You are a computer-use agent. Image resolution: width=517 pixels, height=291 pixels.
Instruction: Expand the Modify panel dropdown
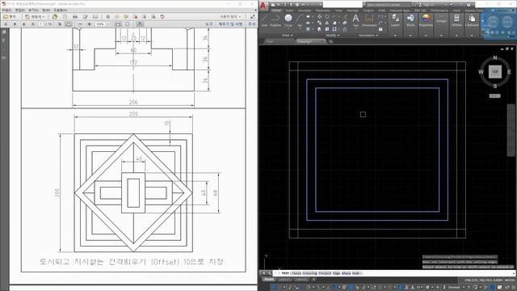[x=333, y=36]
